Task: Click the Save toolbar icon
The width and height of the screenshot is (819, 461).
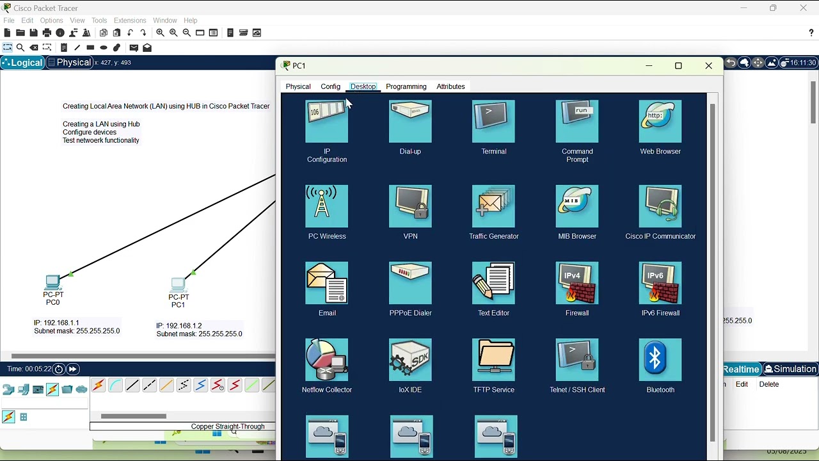Action: pyautogui.click(x=33, y=33)
